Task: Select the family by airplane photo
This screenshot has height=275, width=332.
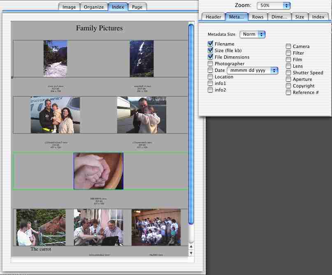Action: 55,115
